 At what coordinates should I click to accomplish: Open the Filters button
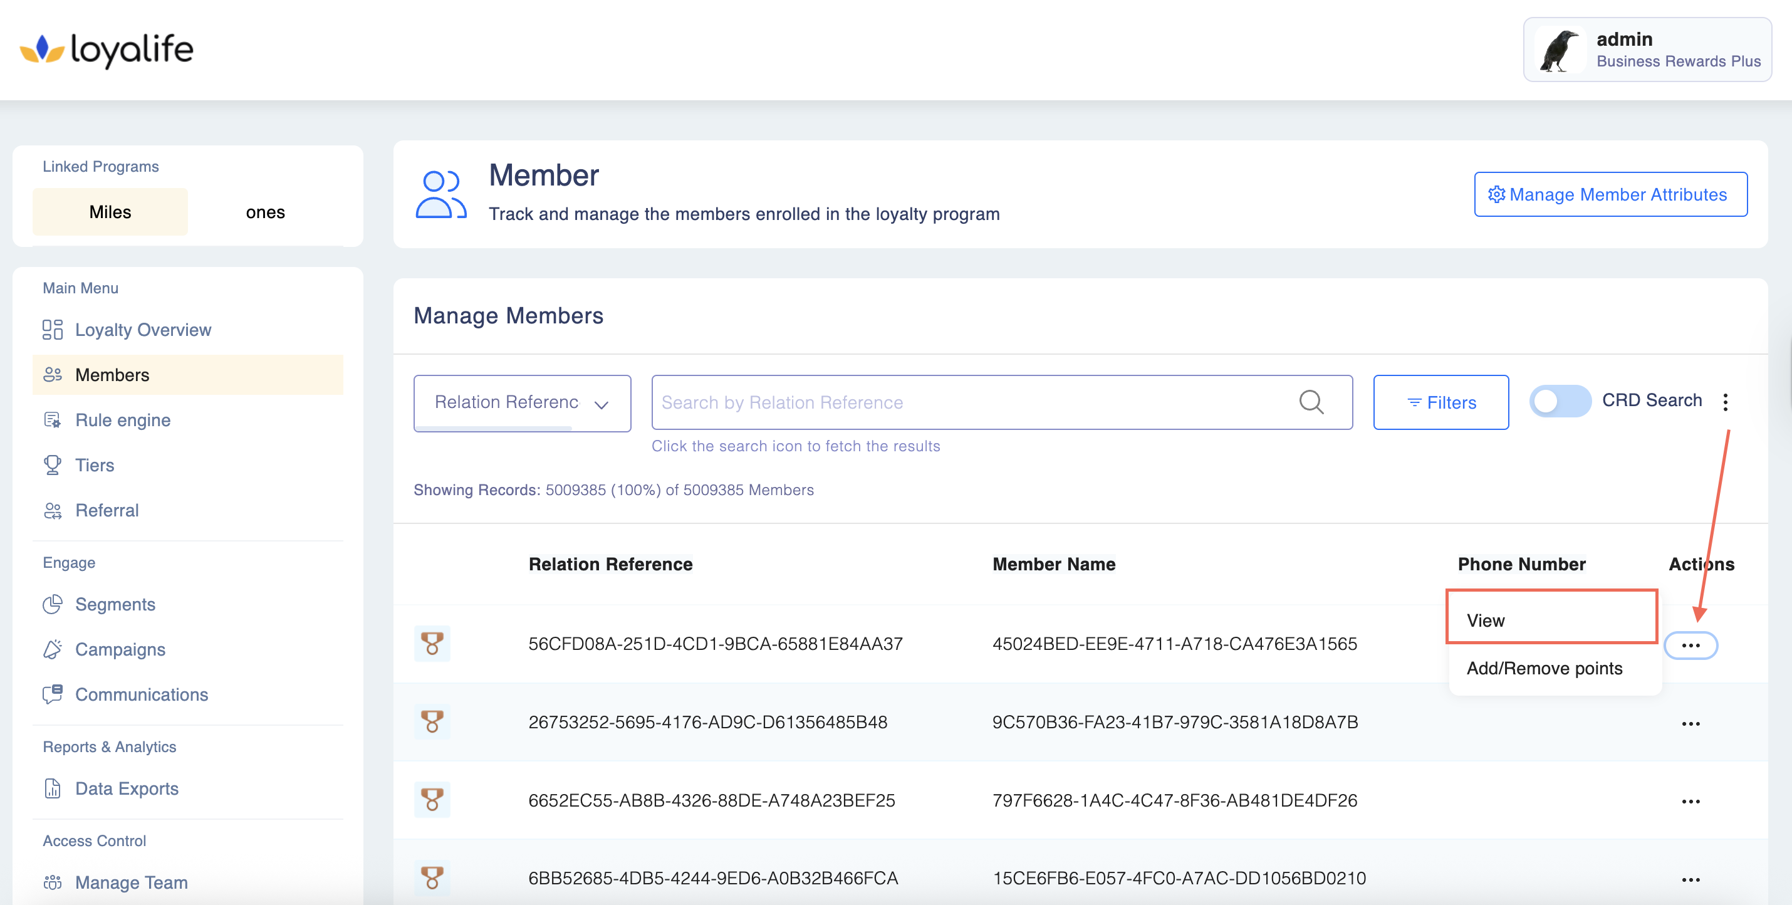(x=1440, y=403)
